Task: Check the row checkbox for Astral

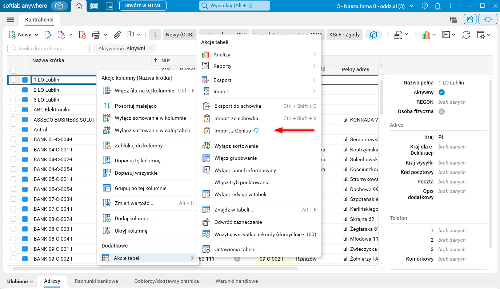Action: point(13,130)
